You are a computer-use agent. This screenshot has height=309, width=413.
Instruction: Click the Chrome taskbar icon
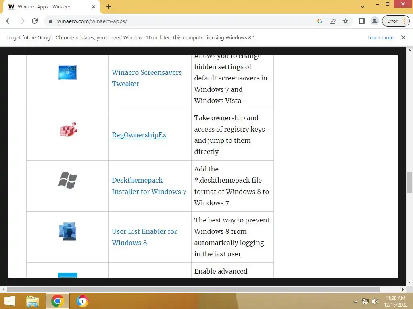pyautogui.click(x=58, y=301)
